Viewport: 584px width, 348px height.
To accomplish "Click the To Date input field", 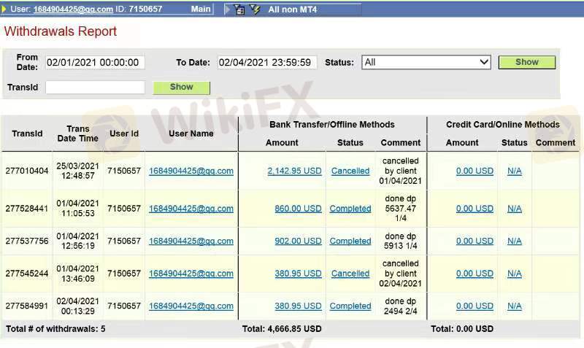I will tap(267, 63).
